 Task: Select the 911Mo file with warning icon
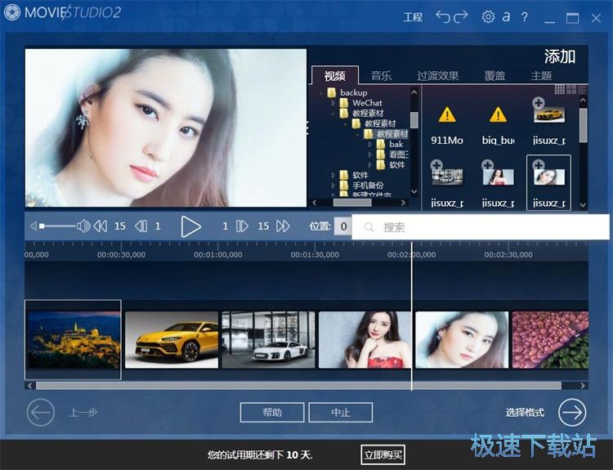pyautogui.click(x=447, y=126)
